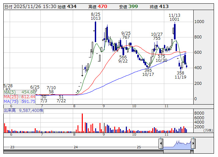Click the right range handle arrow
Screen dimensions: 218x157
click(193, 143)
